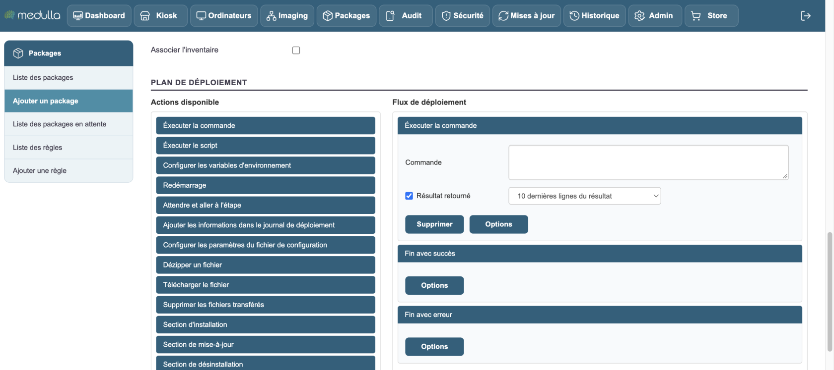Add Section de mise-à-jour action
Screen dimensions: 834x370
(266, 344)
